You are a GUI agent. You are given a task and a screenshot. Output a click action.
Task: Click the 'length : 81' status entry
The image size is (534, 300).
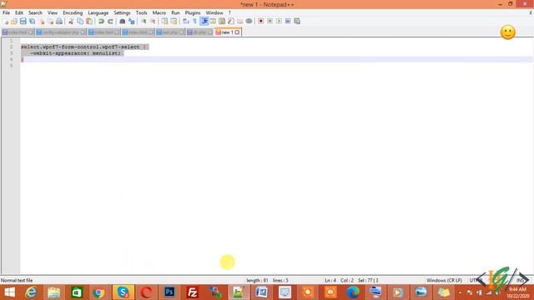257,281
